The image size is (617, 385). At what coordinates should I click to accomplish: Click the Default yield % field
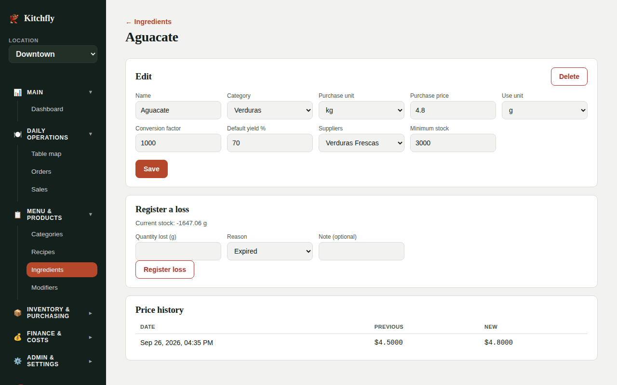270,143
